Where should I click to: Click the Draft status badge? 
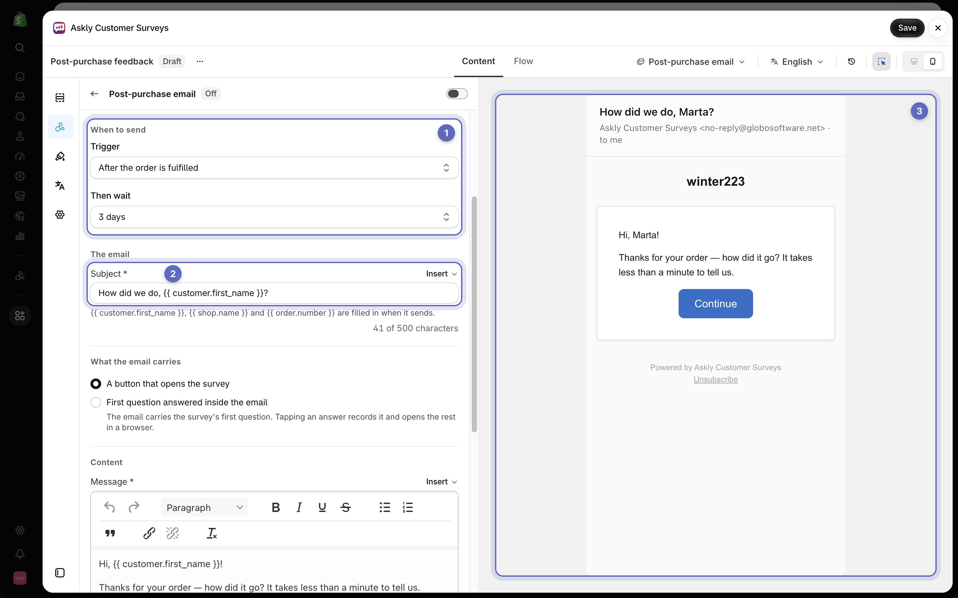tap(172, 61)
